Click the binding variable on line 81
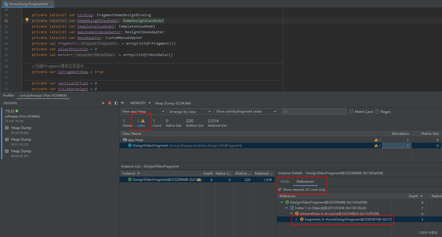 [x=85, y=15]
